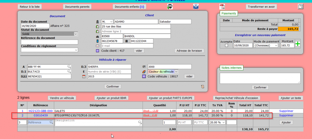Click vider next to Code client

pyautogui.click(x=139, y=51)
